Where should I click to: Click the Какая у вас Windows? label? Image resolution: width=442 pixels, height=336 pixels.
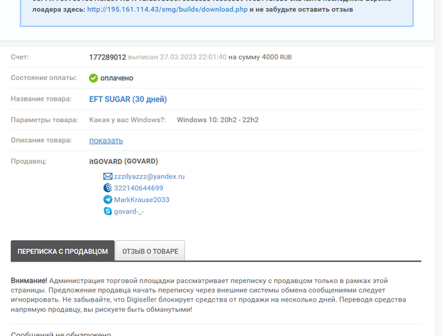[x=127, y=120]
